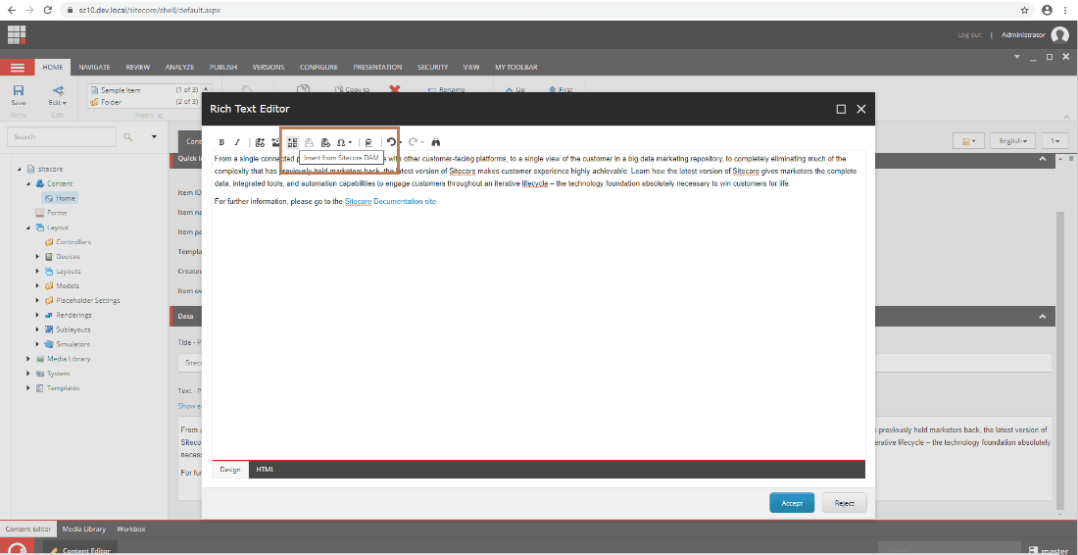Open the NAVIGATE ribbon tab
This screenshot has width=1078, height=555.
[x=94, y=68]
